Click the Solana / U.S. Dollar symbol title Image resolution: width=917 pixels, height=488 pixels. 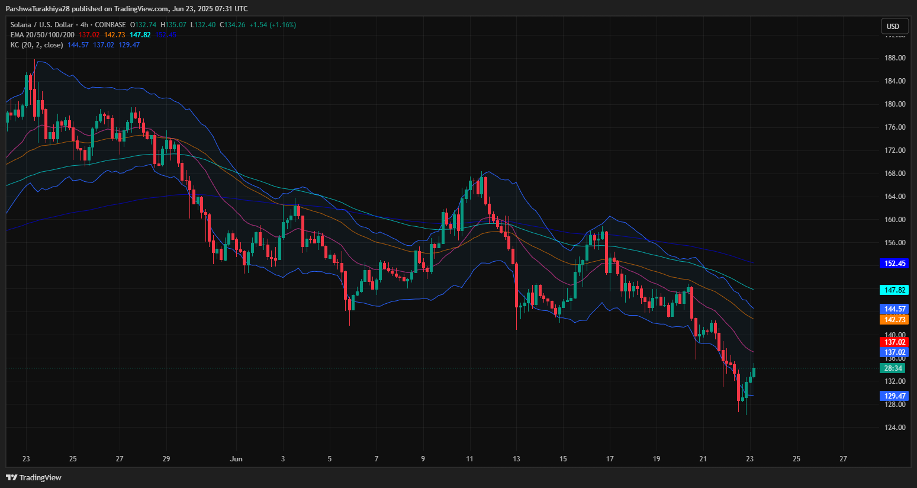tap(42, 25)
